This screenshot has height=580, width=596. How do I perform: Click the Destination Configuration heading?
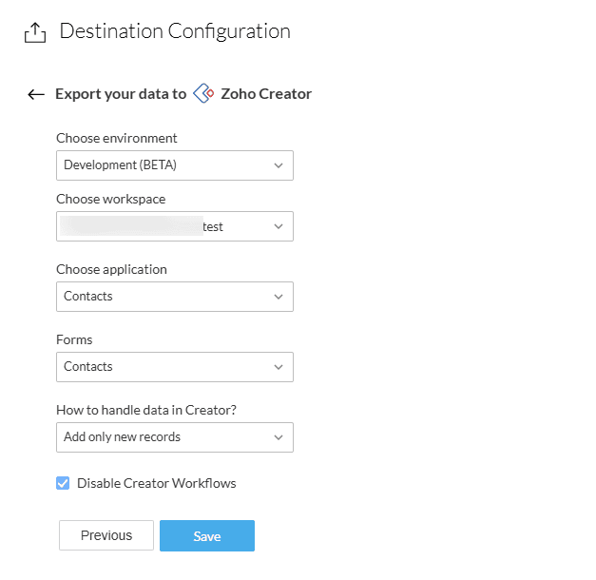[x=175, y=31]
